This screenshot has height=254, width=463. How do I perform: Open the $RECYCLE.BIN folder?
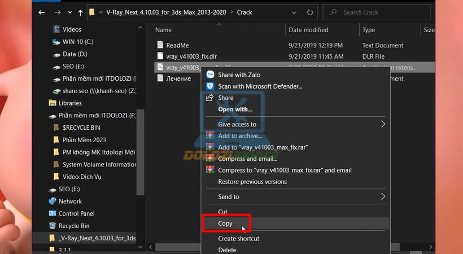81,128
